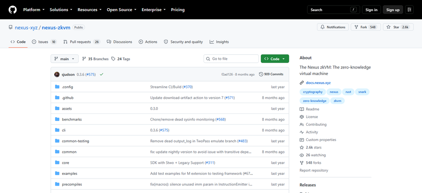Viewport: 422px width, 193px height.
Task: Select the nexus topic tag
Action: (334, 92)
